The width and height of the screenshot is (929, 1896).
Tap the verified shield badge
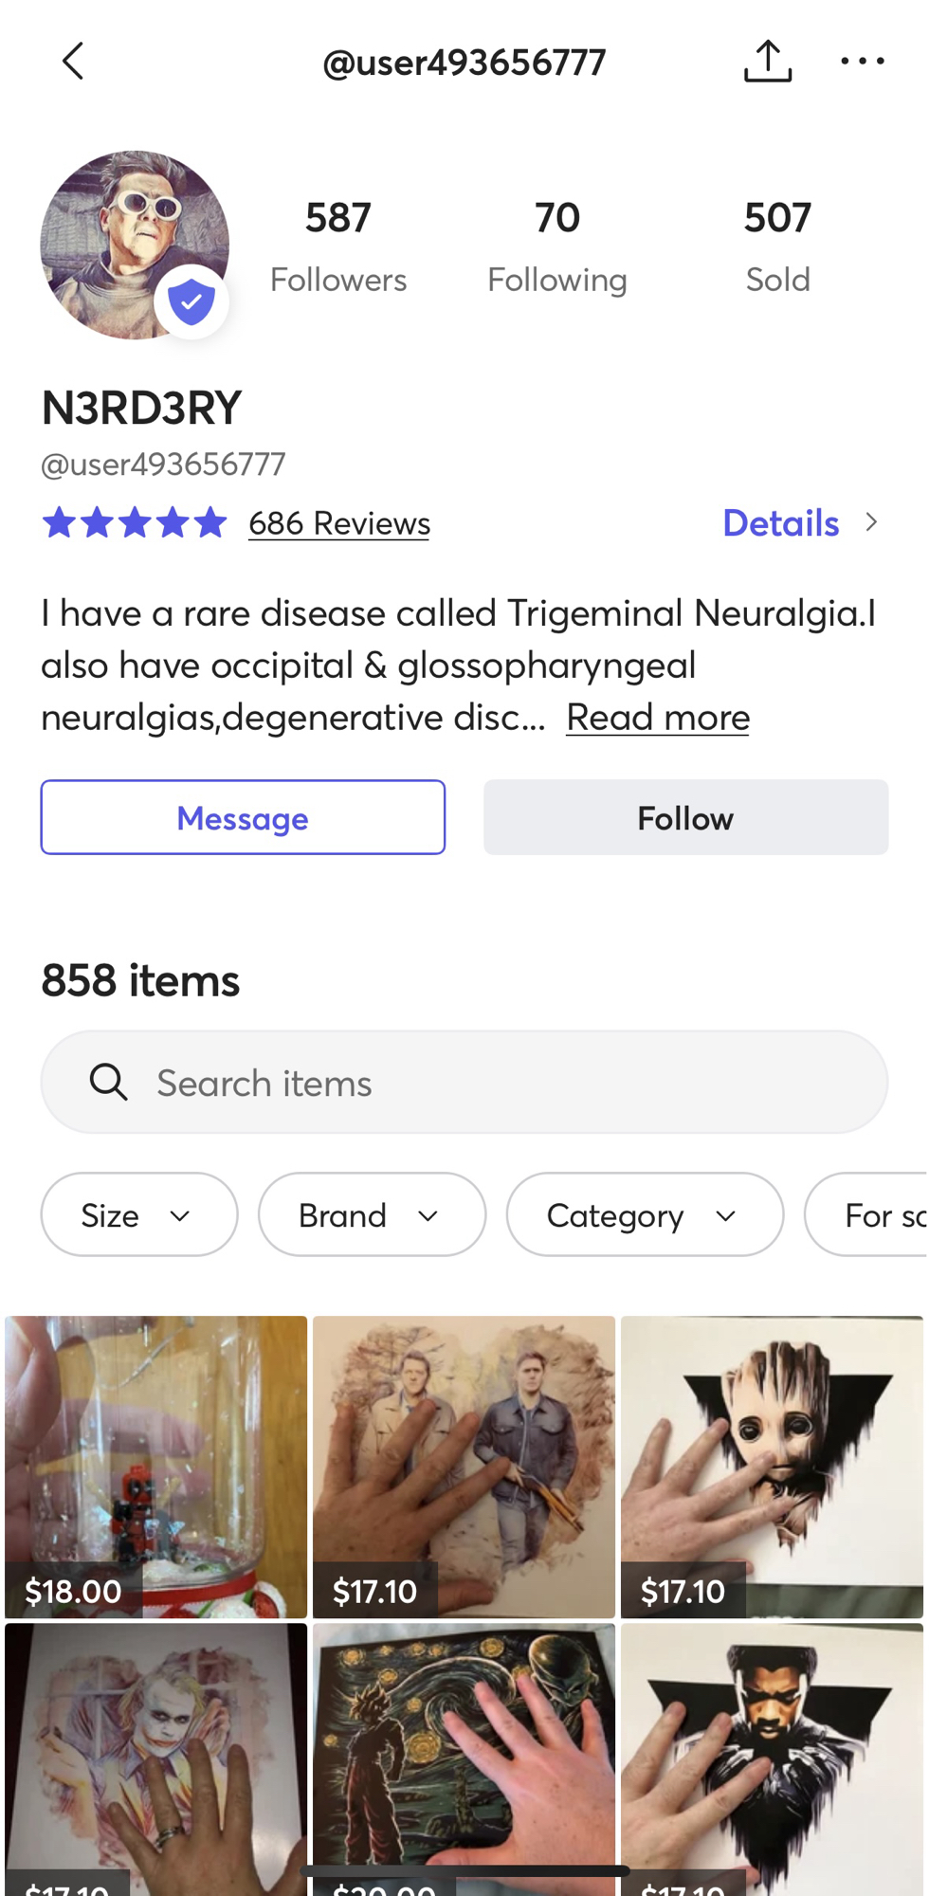[191, 301]
